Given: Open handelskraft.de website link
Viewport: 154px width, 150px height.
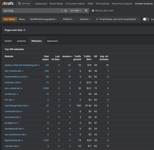Looking at the screenshot, I should pyautogui.click(x=13, y=128).
